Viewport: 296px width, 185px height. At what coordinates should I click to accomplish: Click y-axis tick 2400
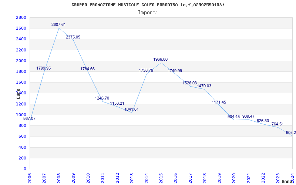tap(21, 39)
